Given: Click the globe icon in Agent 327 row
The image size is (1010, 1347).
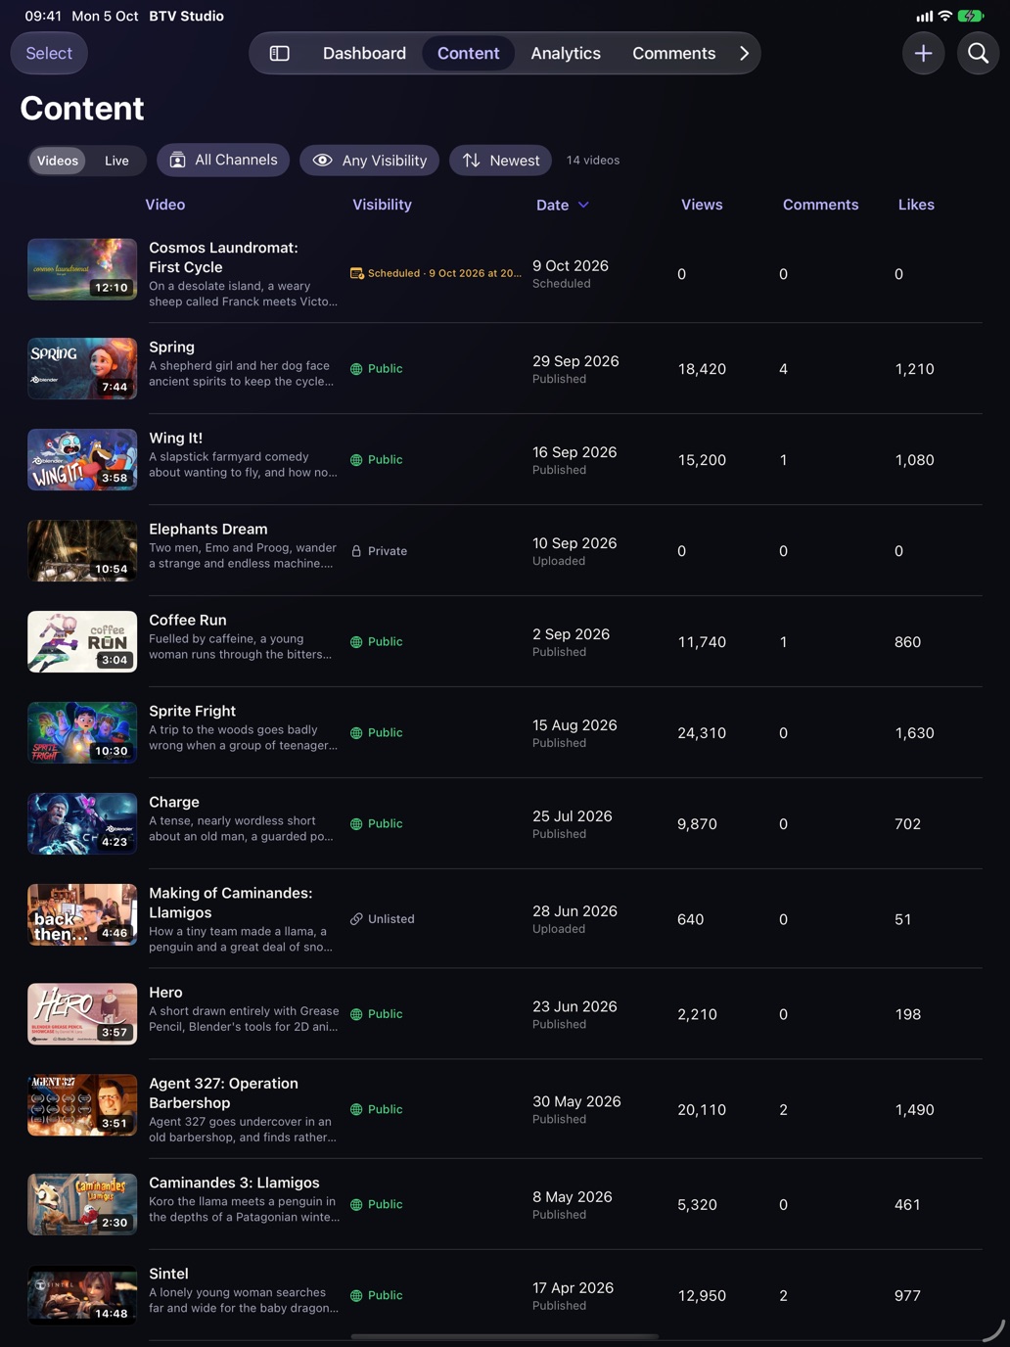Looking at the screenshot, I should pyautogui.click(x=356, y=1109).
